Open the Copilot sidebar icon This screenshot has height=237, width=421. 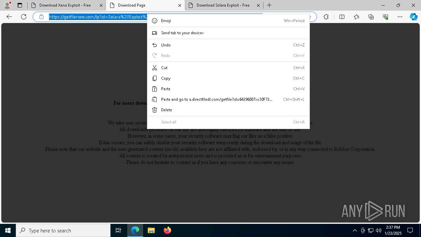(413, 17)
